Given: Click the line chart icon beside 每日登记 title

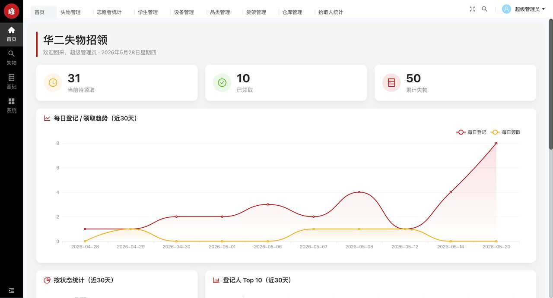Looking at the screenshot, I should coord(47,118).
